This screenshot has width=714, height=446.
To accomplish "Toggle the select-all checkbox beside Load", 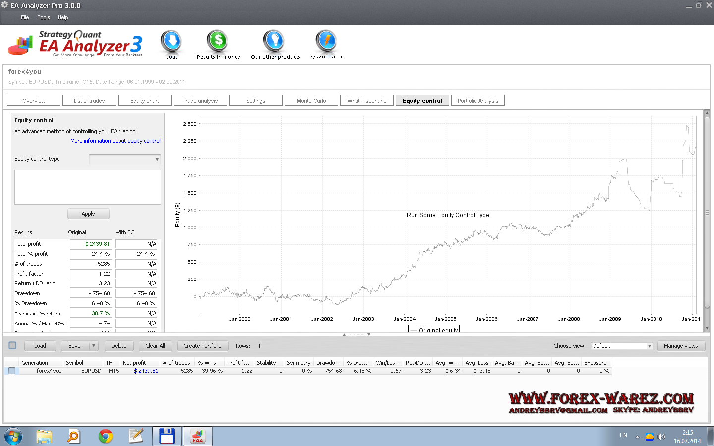I will click(x=13, y=345).
